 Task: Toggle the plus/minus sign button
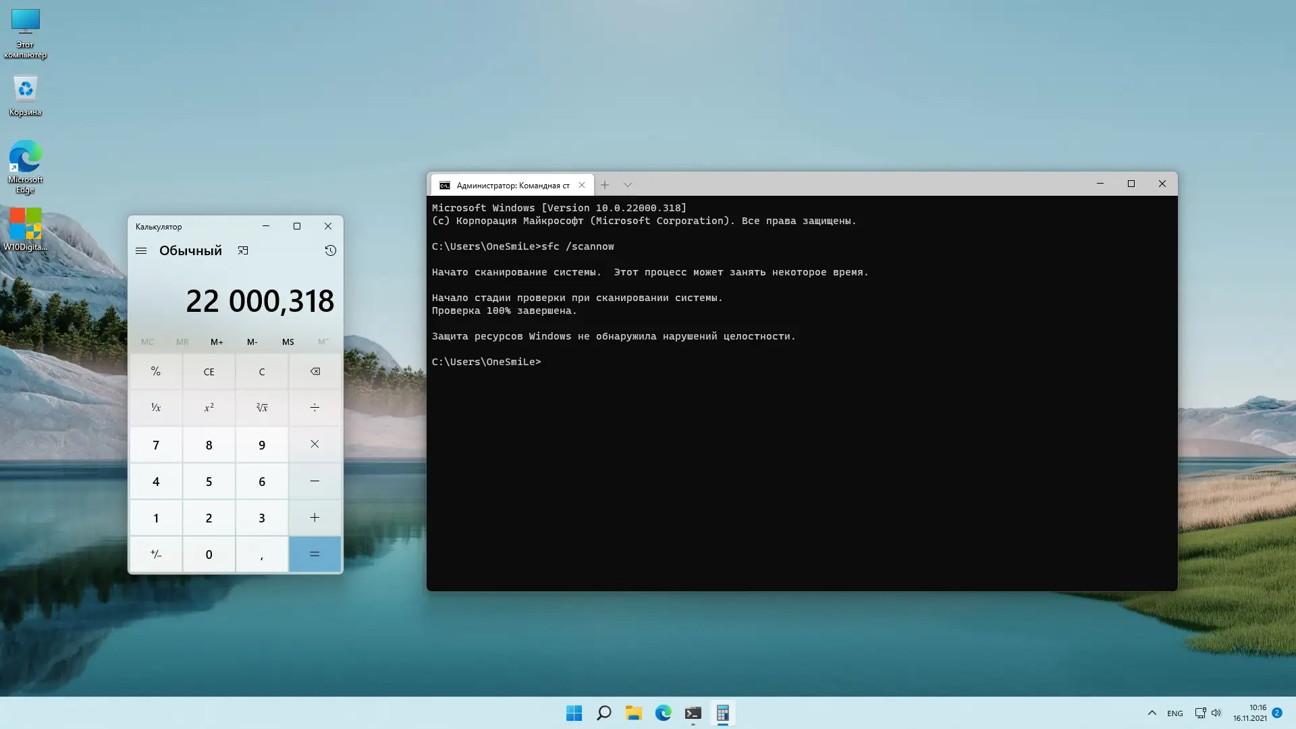[156, 554]
